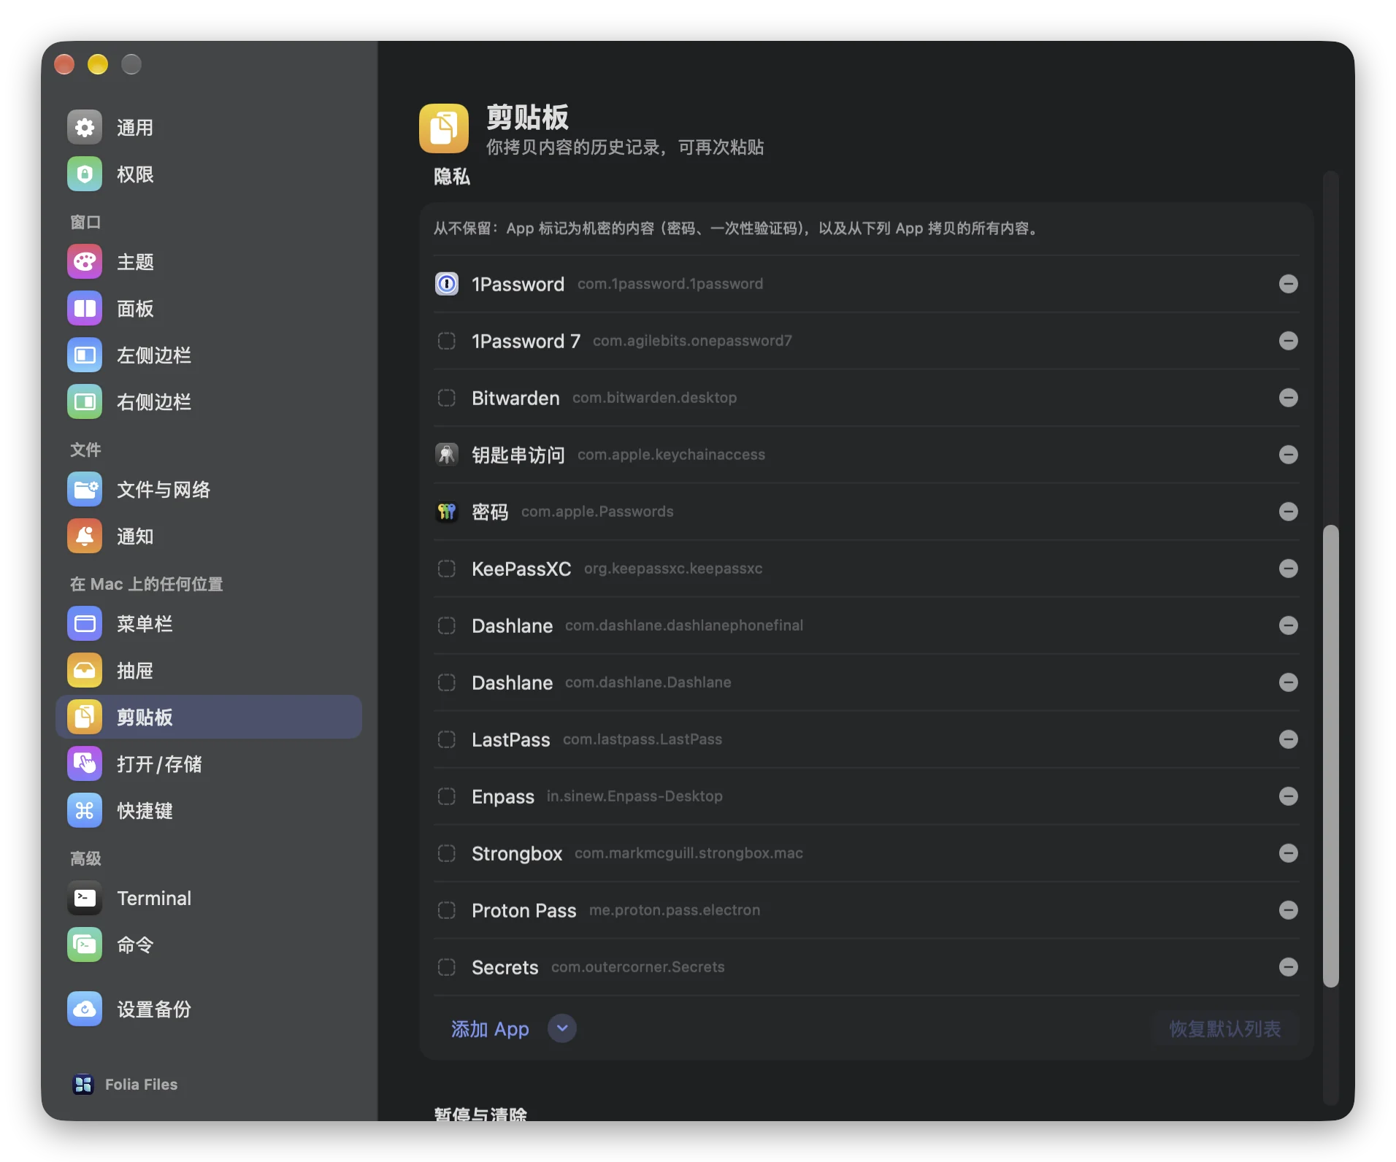Viewport: 1396px width, 1162px height.
Task: Remove 钥匙串访问 using its minus button
Action: 1289,455
